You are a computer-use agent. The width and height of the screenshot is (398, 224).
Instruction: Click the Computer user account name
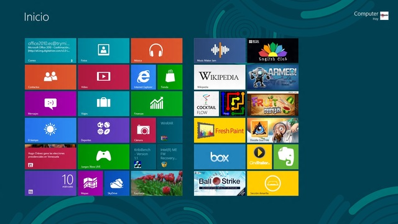pos(366,14)
